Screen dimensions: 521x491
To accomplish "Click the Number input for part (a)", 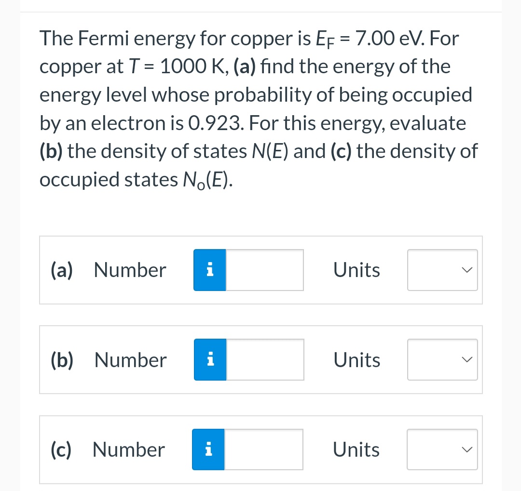I will [x=264, y=270].
